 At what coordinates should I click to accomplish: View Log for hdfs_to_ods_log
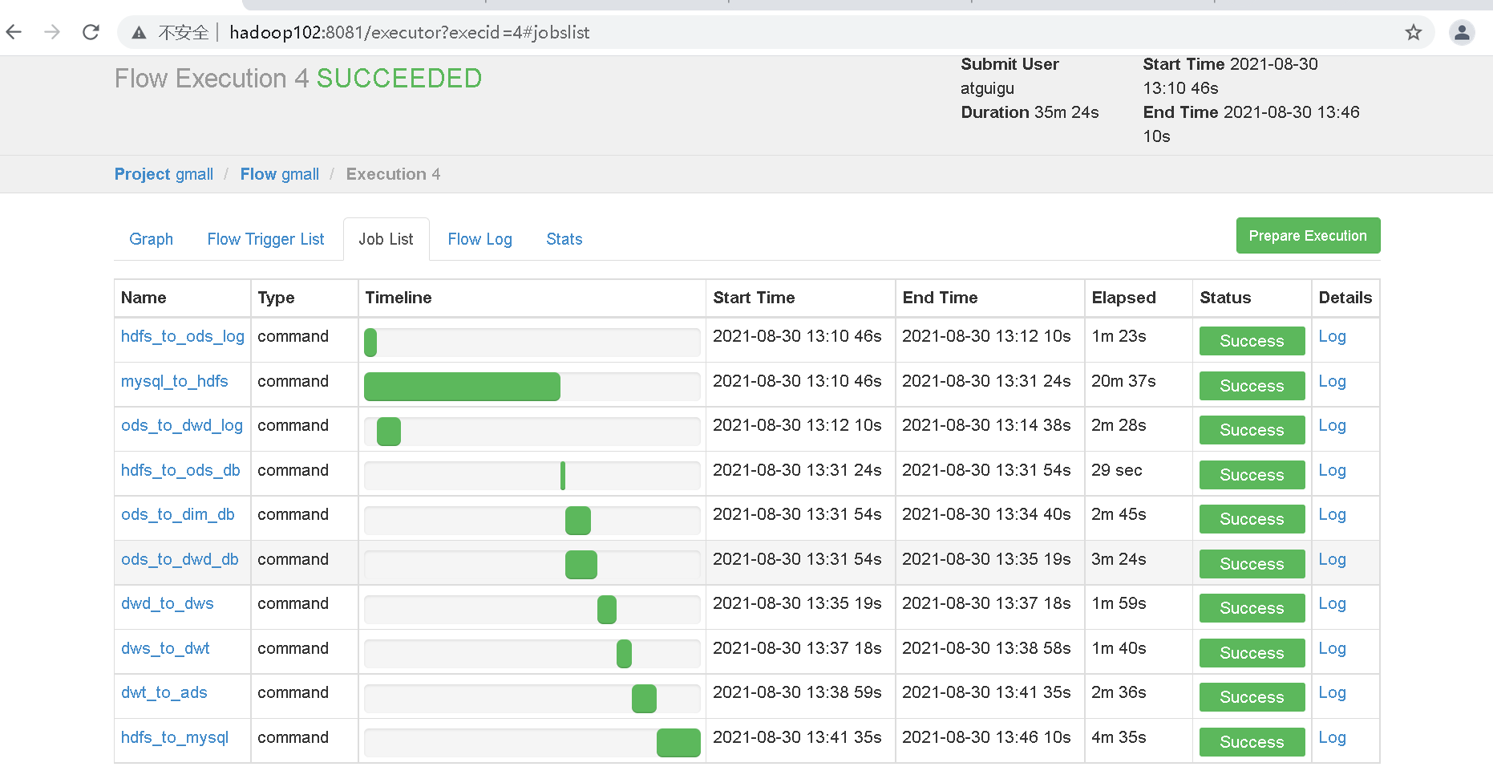1332,336
